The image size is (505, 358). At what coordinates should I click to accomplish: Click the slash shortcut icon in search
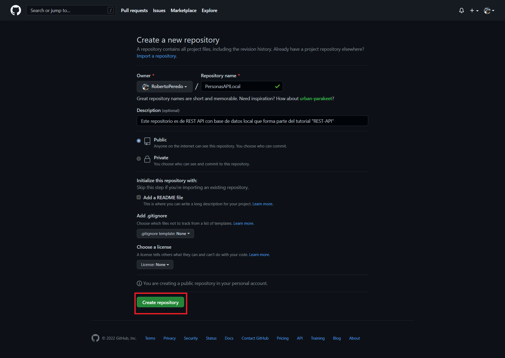[111, 10]
